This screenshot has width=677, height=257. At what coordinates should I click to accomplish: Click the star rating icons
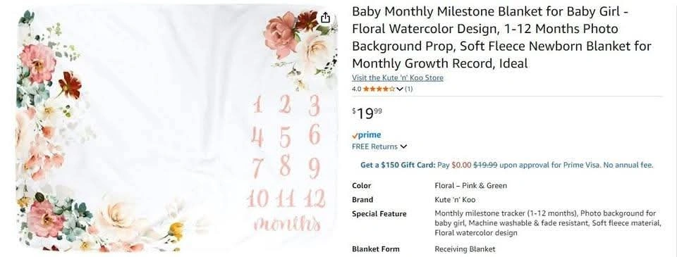coord(379,89)
